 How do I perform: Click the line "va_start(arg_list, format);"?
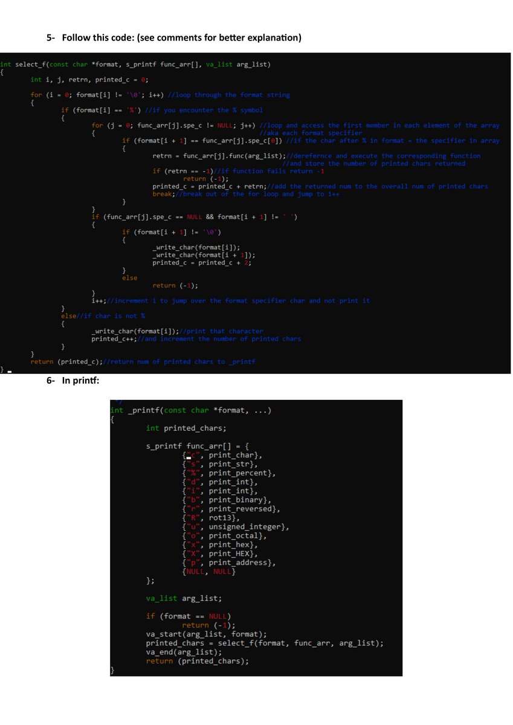point(207,634)
